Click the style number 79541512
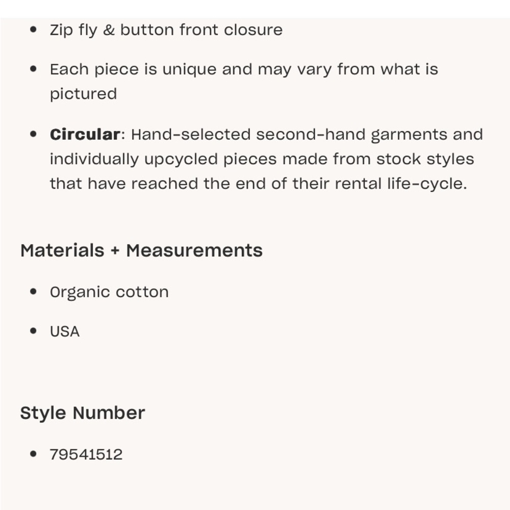This screenshot has height=510, width=510. [x=86, y=454]
